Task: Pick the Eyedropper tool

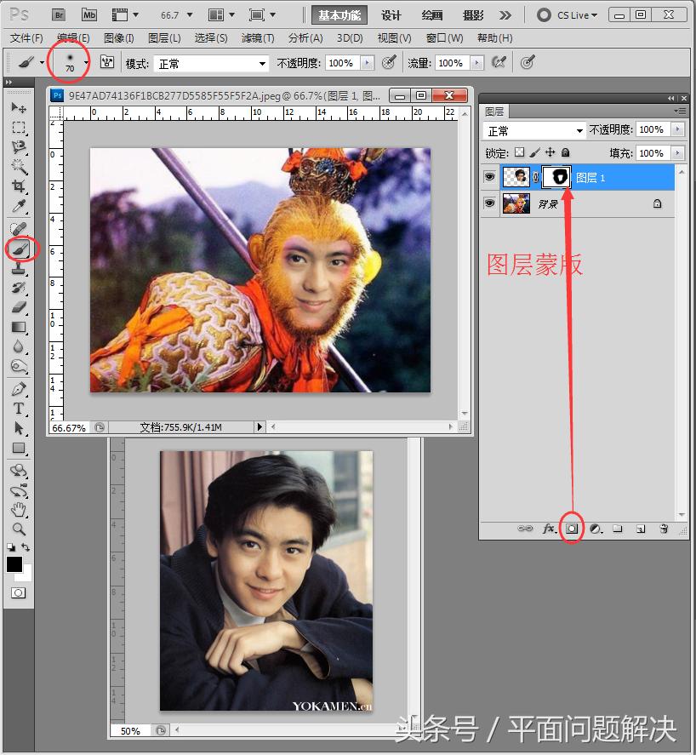Action: (19, 207)
